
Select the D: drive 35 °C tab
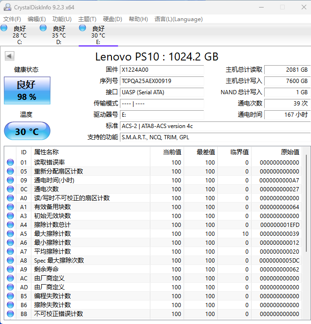(59, 35)
